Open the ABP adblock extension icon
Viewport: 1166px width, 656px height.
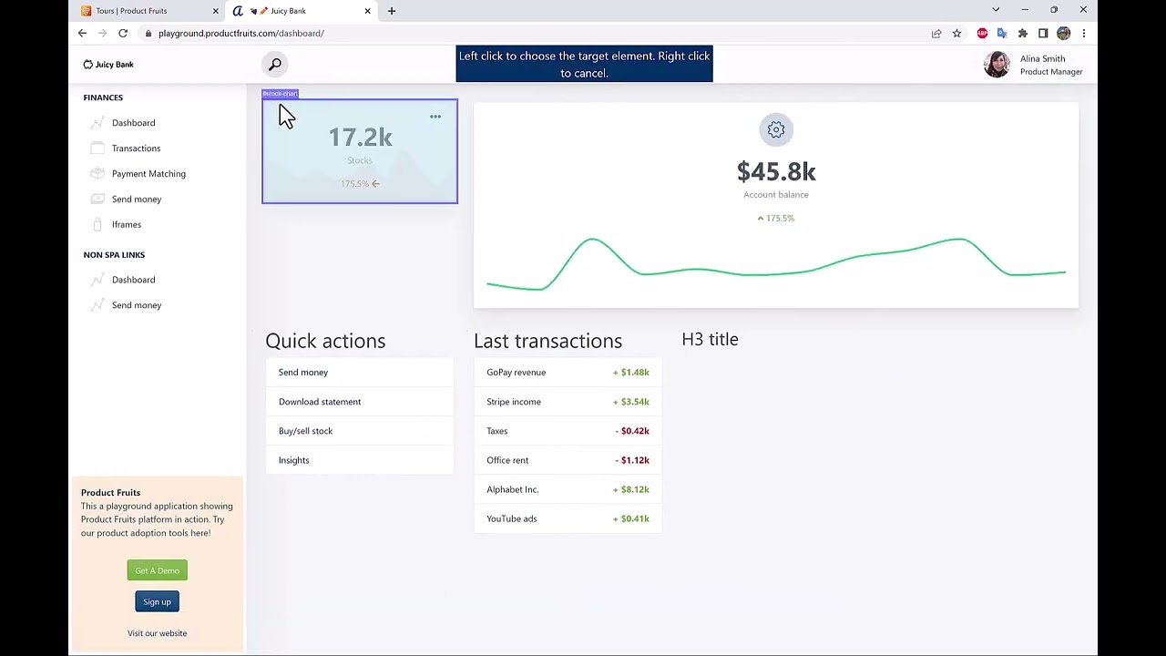coord(982,34)
